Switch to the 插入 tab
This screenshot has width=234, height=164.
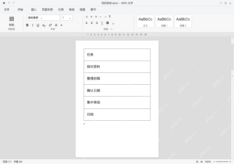pyautogui.click(x=34, y=10)
